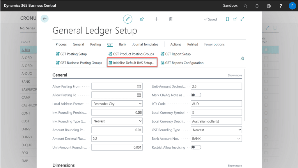298x168 pixels.
Task: Delete the record using the trash icon
Action: coord(171,19)
